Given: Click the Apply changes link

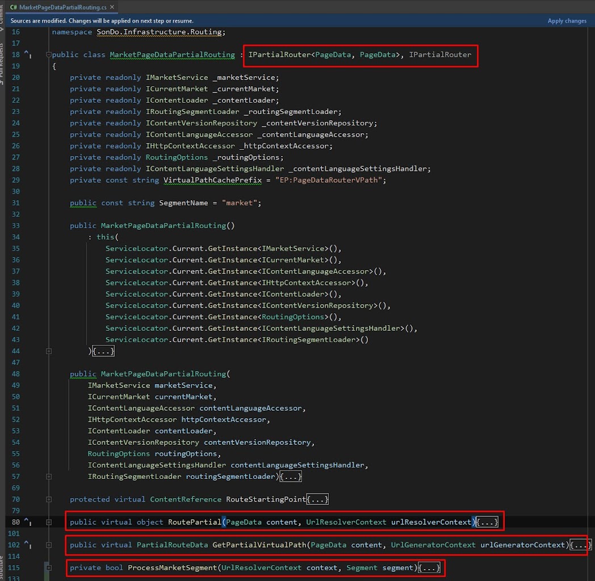Looking at the screenshot, I should tap(567, 21).
